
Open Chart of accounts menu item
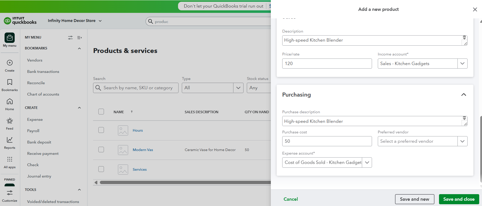[x=43, y=94]
